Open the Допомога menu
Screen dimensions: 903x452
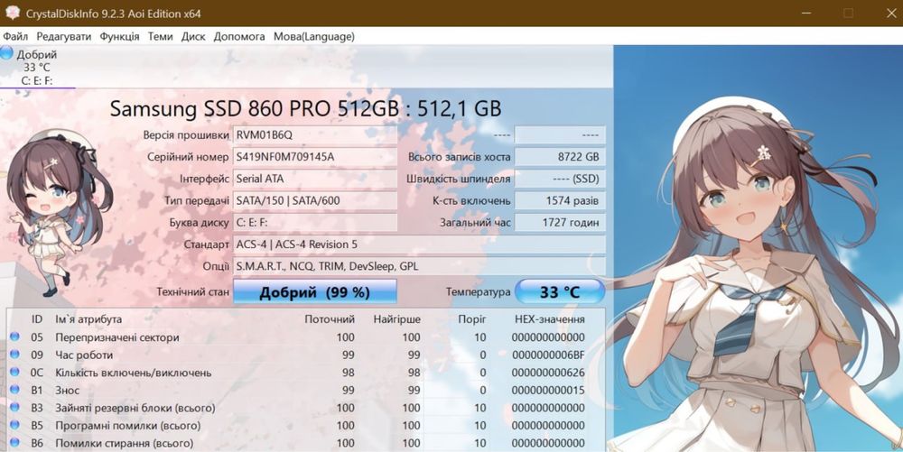pos(239,36)
